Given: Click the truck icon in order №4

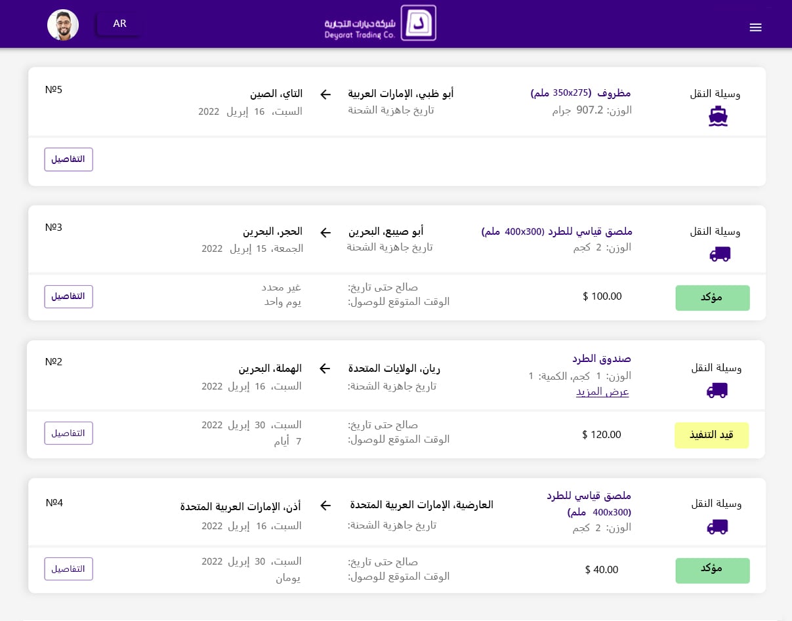Looking at the screenshot, I should tap(717, 527).
